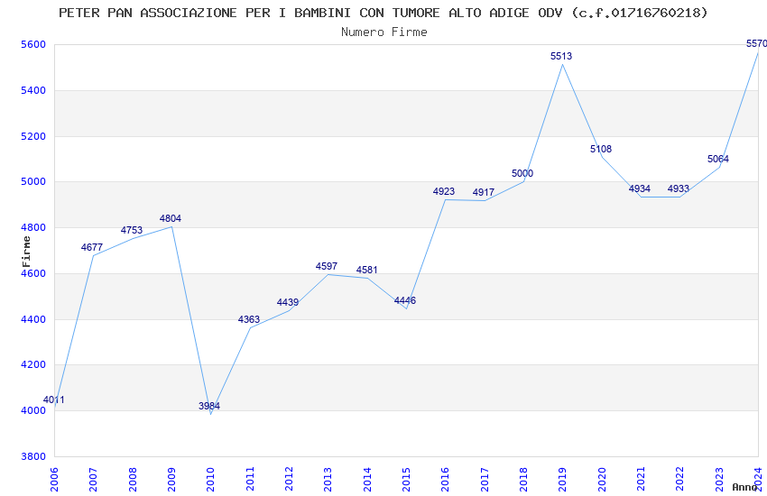Click the Numero Firme subtitle
767x496 pixels.
point(384,32)
